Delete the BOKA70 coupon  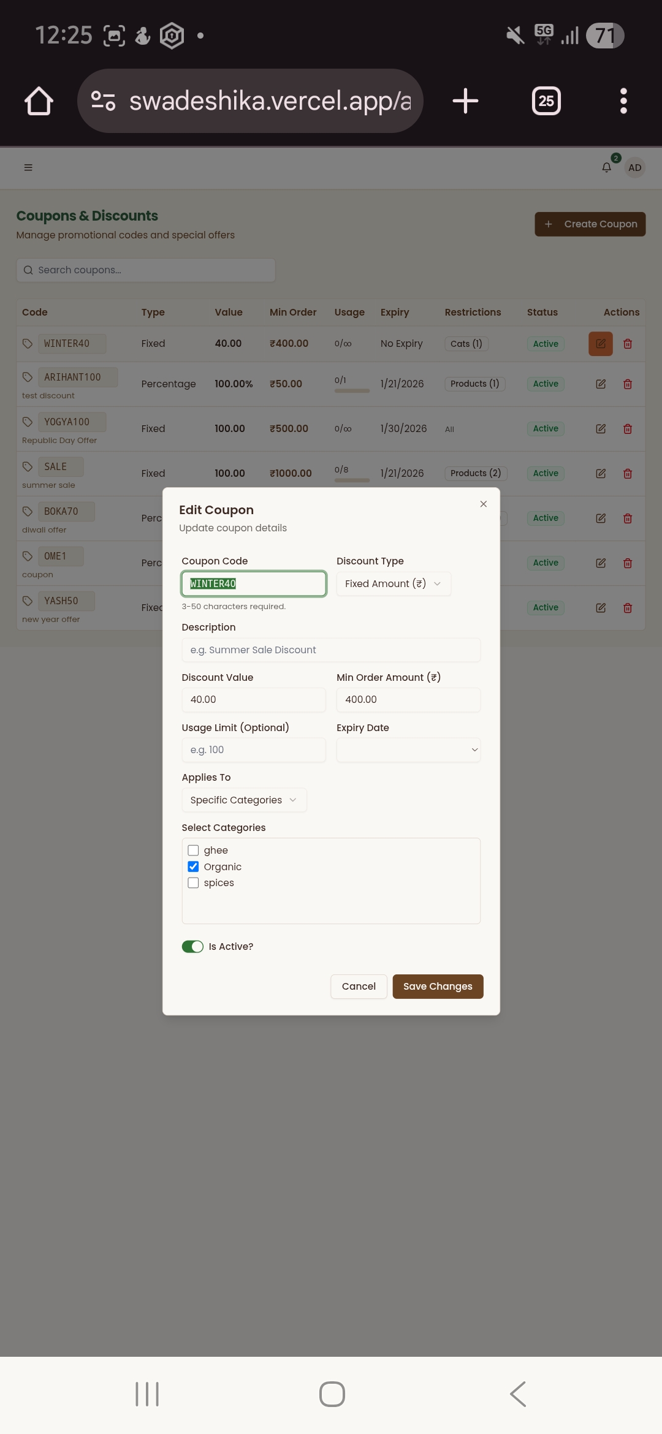tap(628, 518)
